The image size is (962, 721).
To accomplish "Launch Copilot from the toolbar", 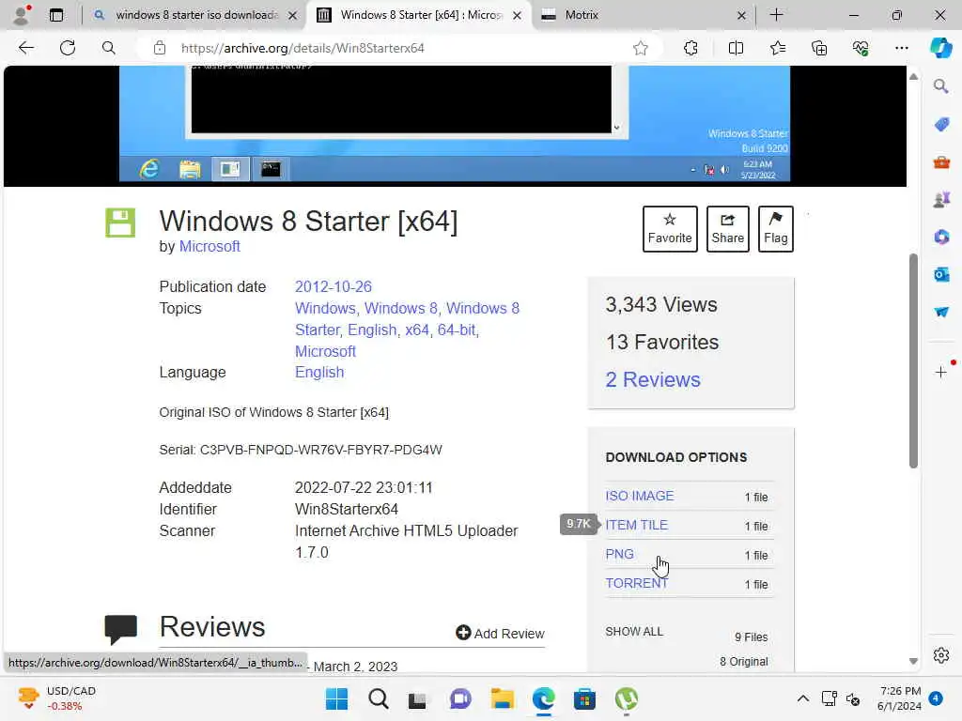I will tap(940, 48).
